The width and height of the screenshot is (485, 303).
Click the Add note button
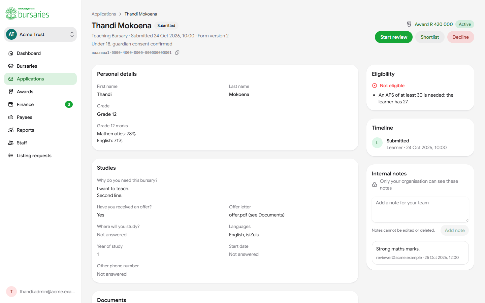pyautogui.click(x=455, y=230)
